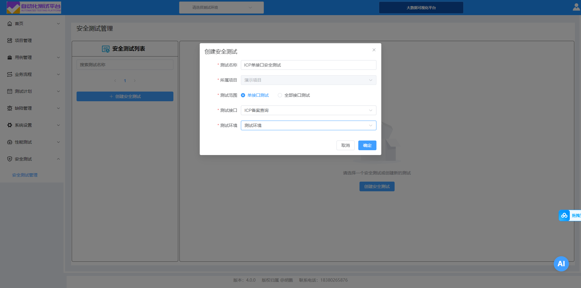The height and width of the screenshot is (288, 581).
Task: Select the 全部接口测试 radio option
Action: (294, 95)
